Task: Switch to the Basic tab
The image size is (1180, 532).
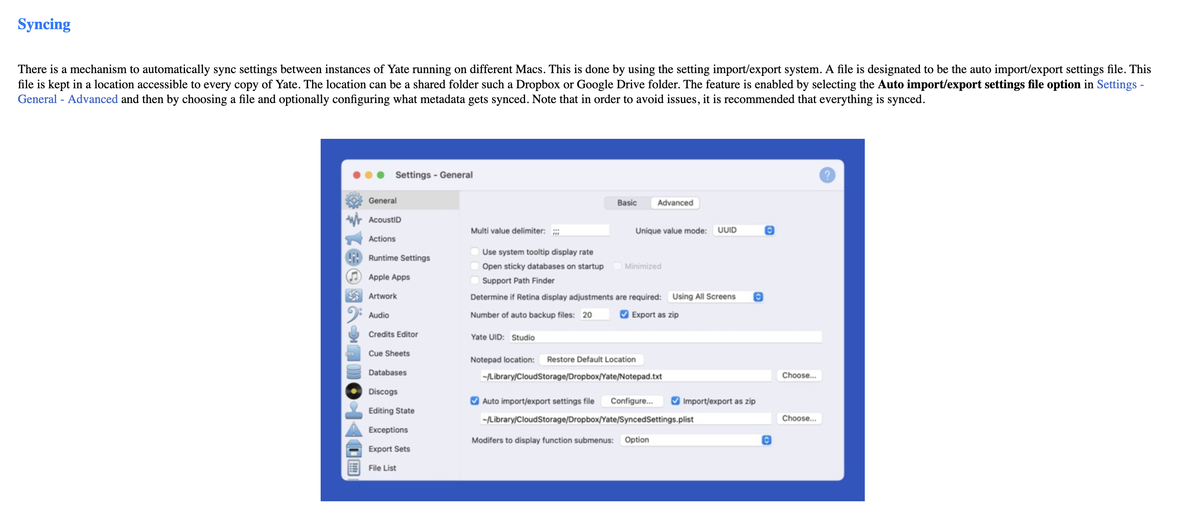Action: point(627,203)
